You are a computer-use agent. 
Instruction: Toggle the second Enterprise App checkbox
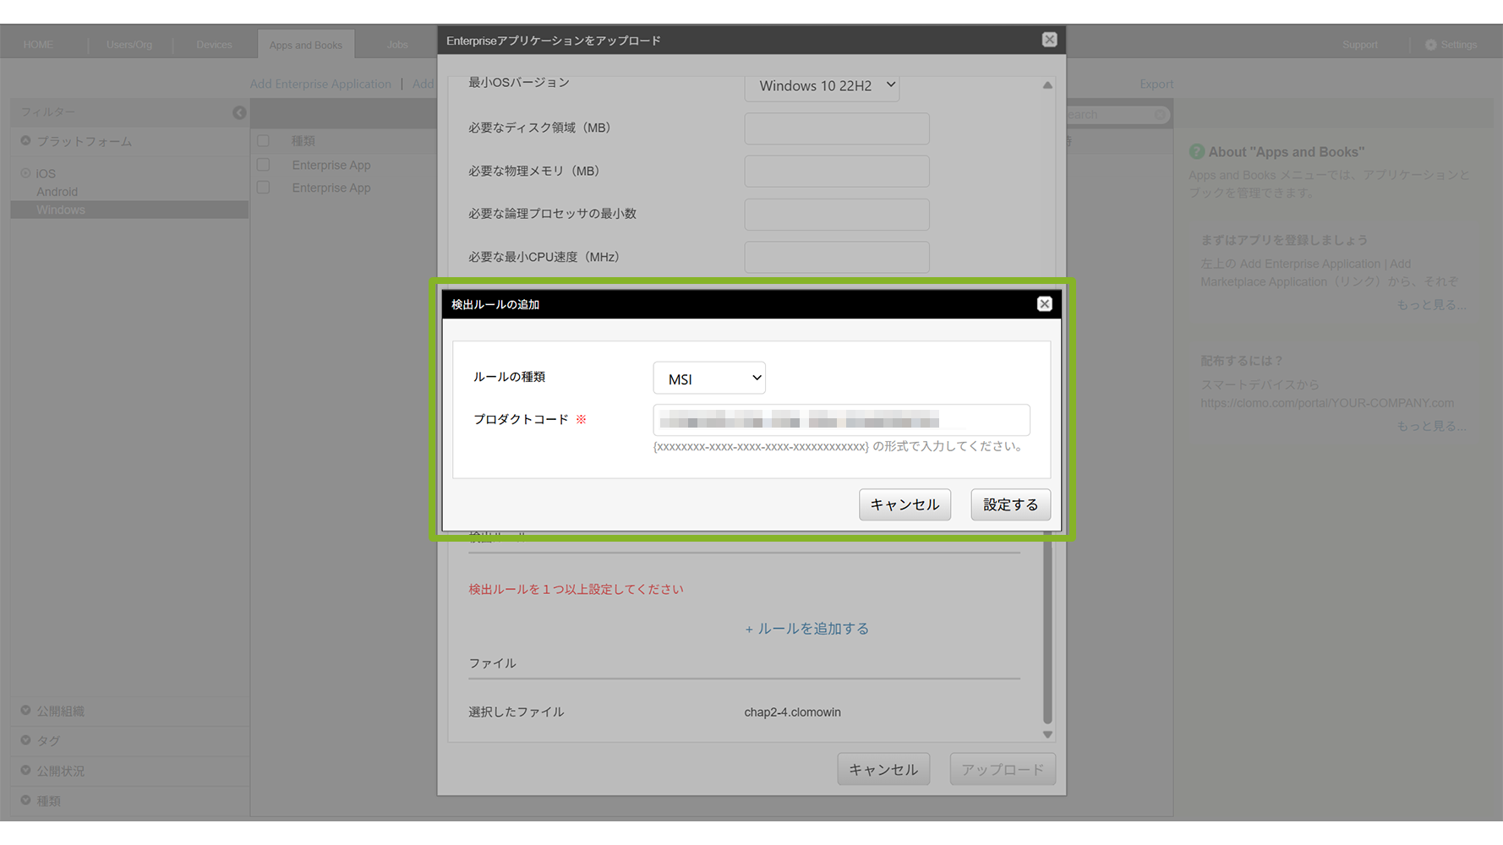coord(264,188)
